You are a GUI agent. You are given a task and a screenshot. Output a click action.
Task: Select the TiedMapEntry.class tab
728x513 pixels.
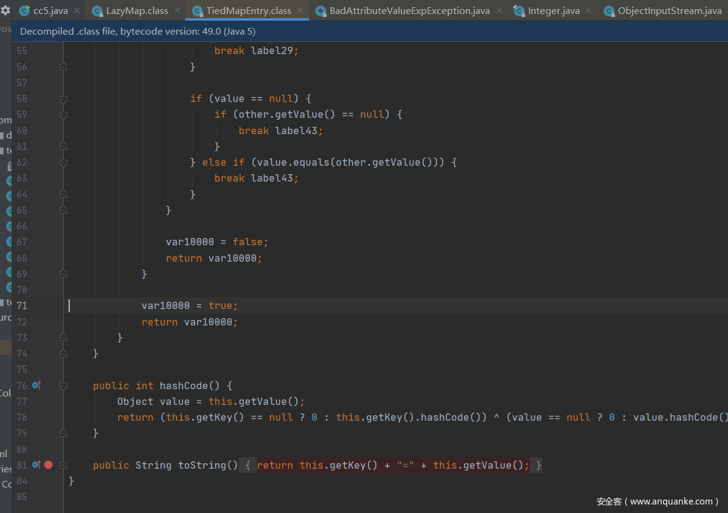click(248, 11)
